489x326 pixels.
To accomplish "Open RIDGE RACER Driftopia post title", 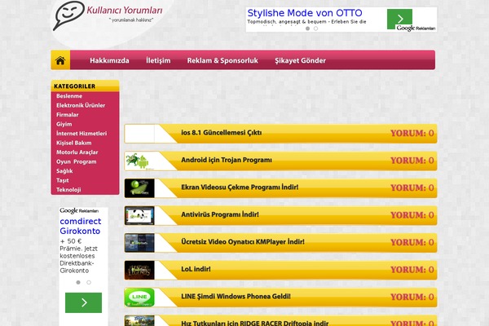I will tap(255, 323).
